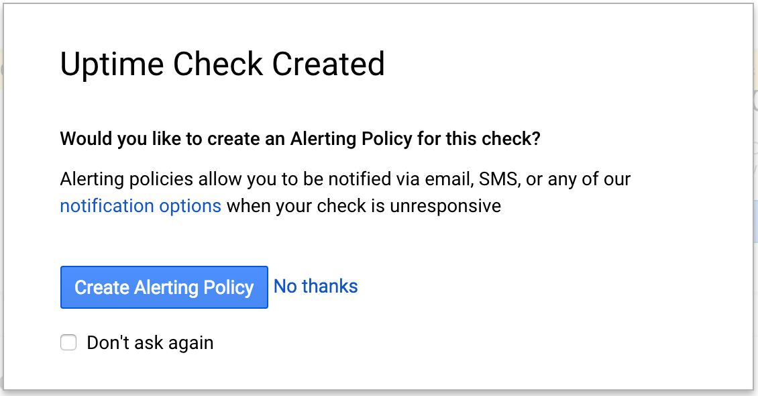The width and height of the screenshot is (758, 396).
Task: Click the word "again" beside the checkbox
Action: click(x=190, y=343)
